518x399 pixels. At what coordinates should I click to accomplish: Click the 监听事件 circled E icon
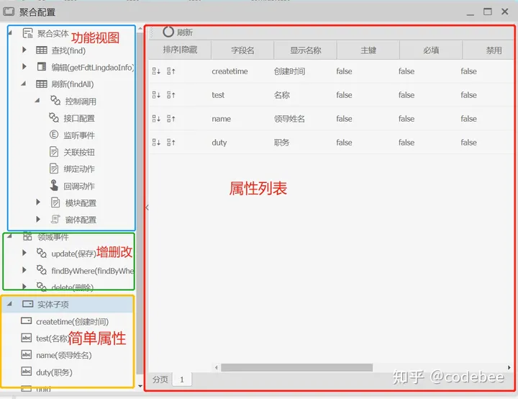(54, 135)
